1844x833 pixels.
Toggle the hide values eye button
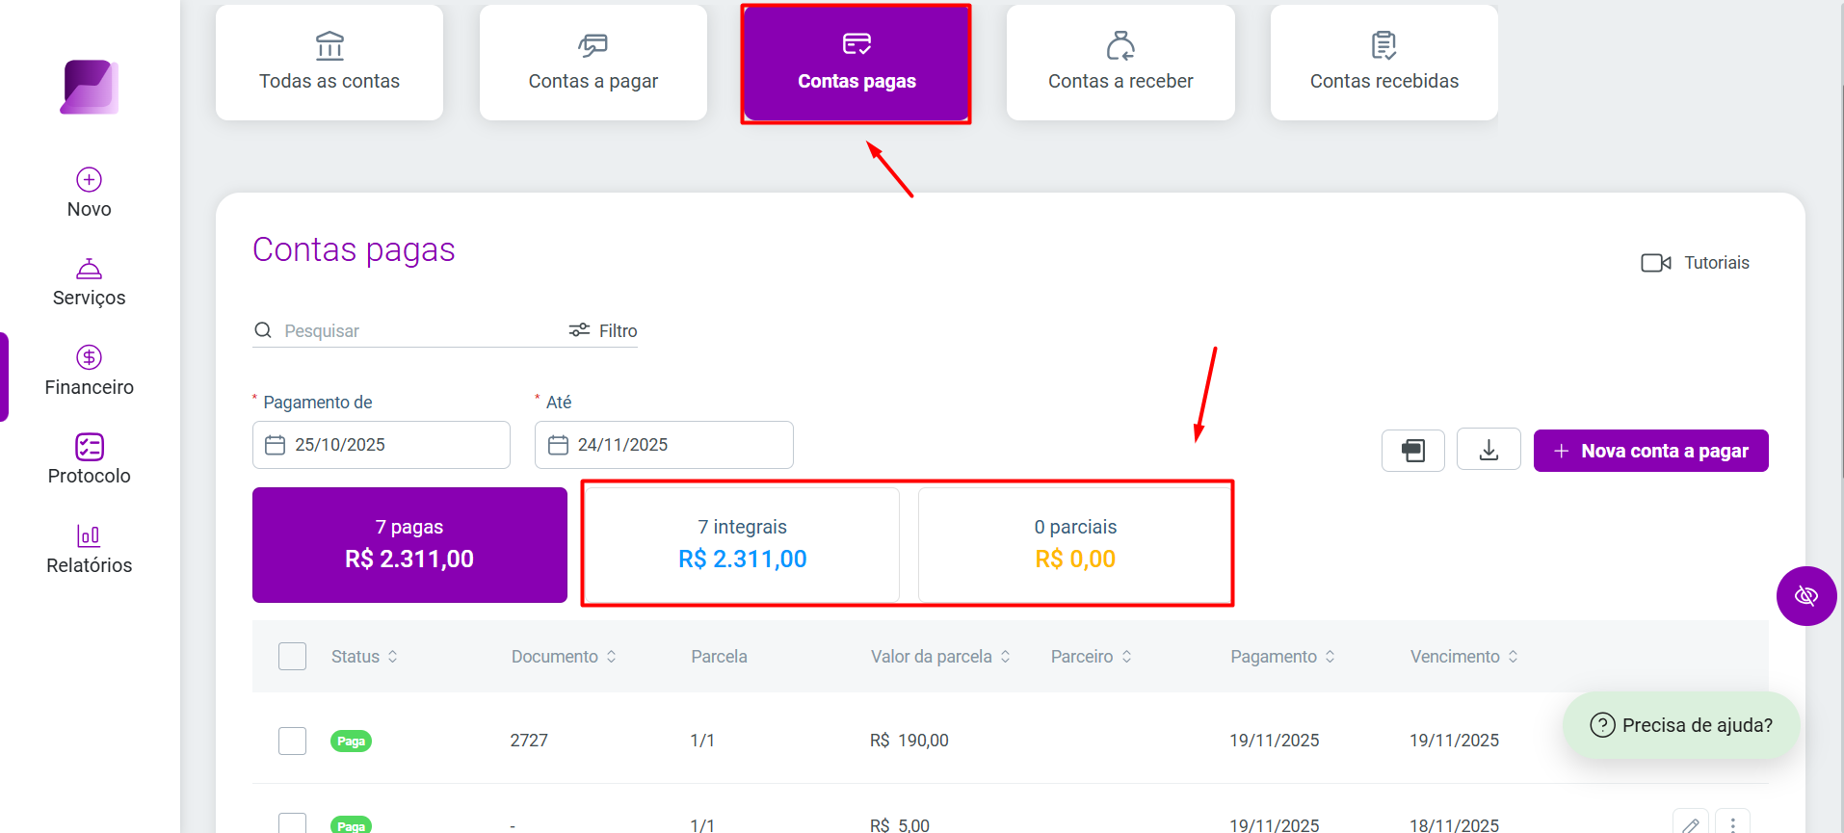coord(1806,596)
